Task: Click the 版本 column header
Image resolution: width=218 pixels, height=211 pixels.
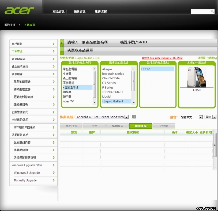Action: click(175, 132)
